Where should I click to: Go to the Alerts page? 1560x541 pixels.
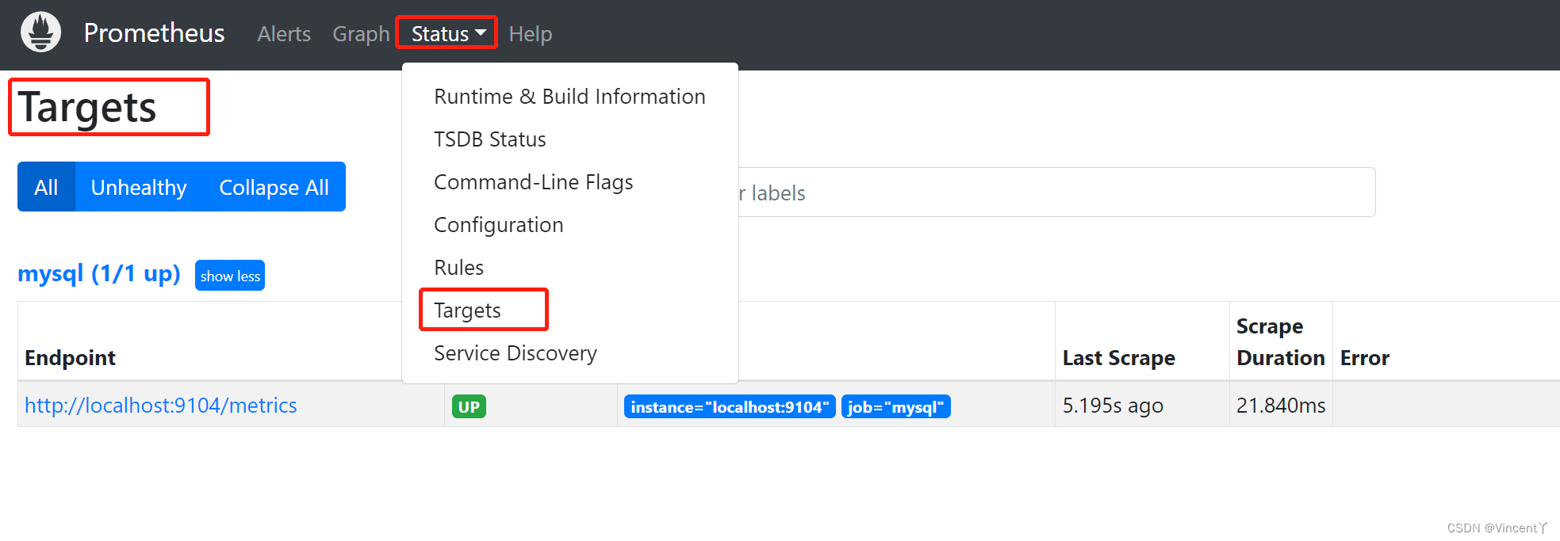click(x=284, y=34)
